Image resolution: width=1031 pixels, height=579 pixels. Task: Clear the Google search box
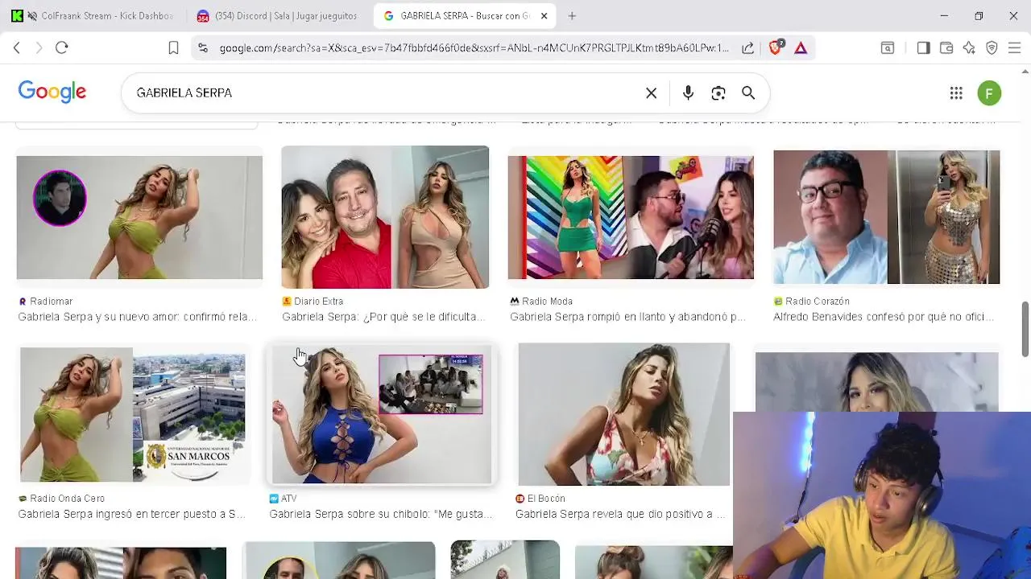pyautogui.click(x=652, y=93)
